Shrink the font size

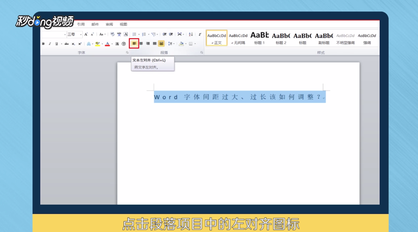[92, 34]
